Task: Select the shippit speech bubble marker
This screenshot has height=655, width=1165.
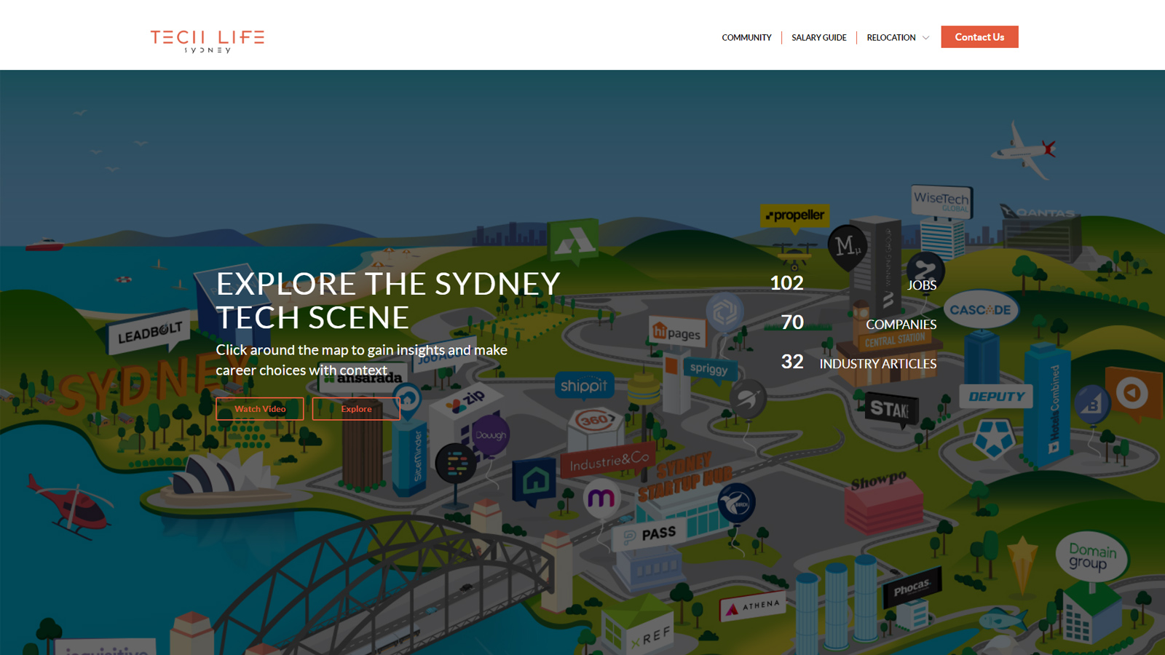Action: click(x=584, y=385)
